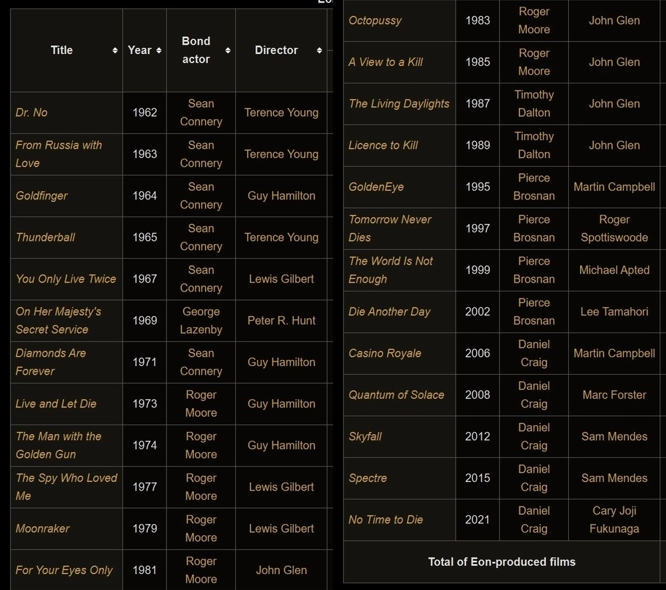Image resolution: width=666 pixels, height=590 pixels.
Task: Select year 1983 cell
Action: [478, 21]
